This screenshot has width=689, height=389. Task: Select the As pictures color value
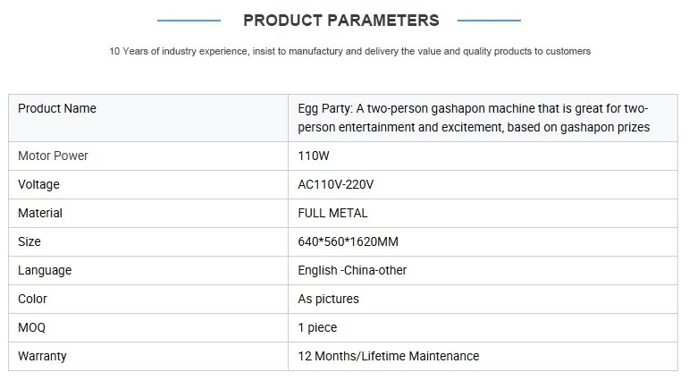(x=328, y=300)
